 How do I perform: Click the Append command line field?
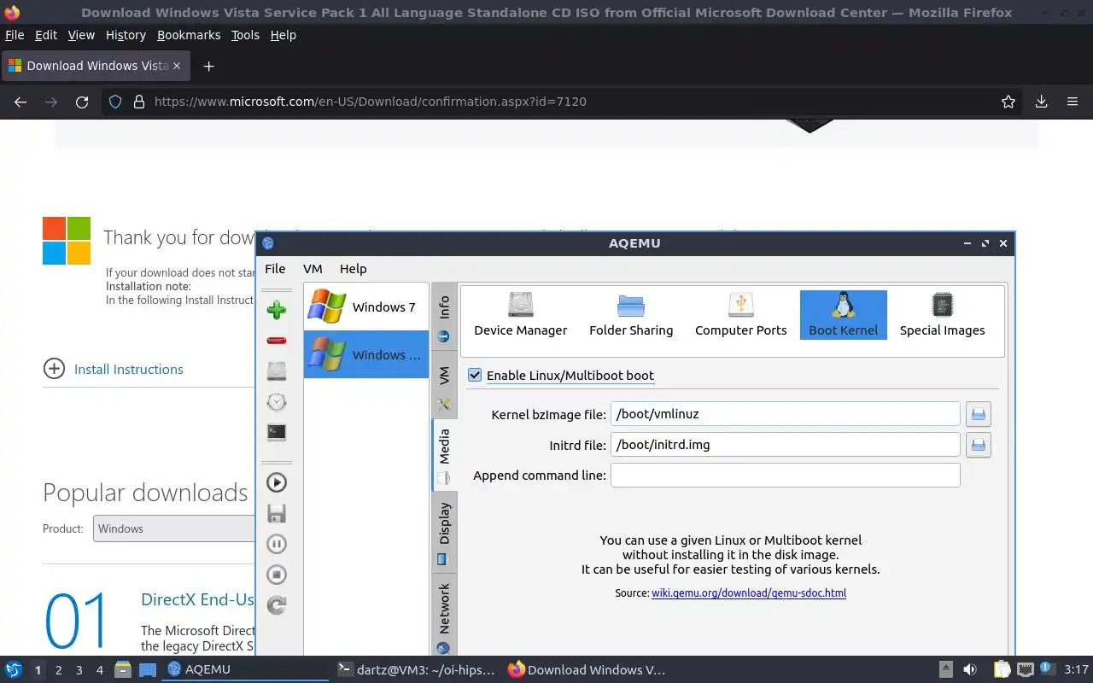(x=786, y=475)
